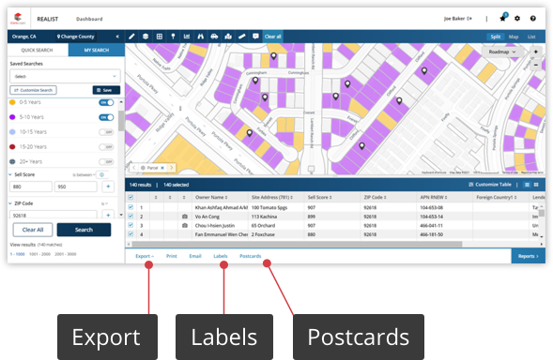Add another Sell Score range with plus
The image size is (553, 360).
[x=108, y=187]
